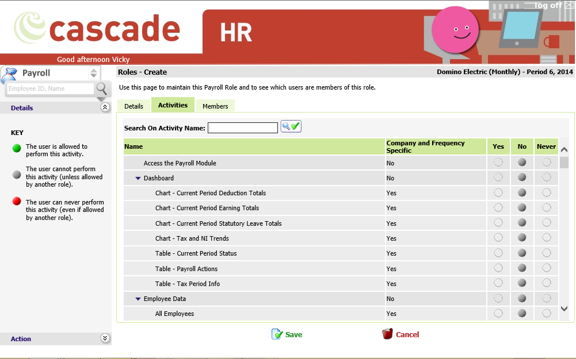
Task: Click the activity name search icon button
Action: pos(291,126)
